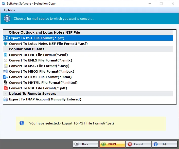Click the IMAP account server icon
Viewport: 179px width, 149px height.
(6, 99)
